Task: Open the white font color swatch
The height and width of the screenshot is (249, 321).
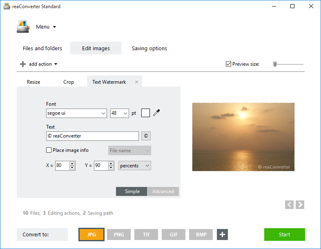Action: [145, 113]
